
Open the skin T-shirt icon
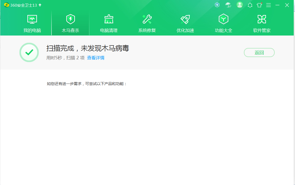click(x=259, y=5)
